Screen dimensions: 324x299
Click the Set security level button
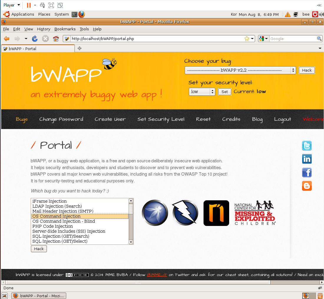[x=225, y=92]
